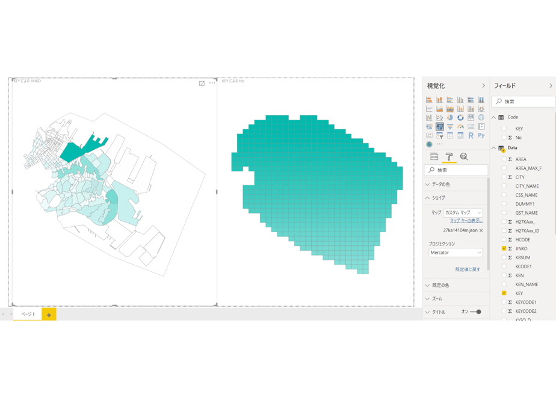Add a new page with plus button

tap(49, 315)
